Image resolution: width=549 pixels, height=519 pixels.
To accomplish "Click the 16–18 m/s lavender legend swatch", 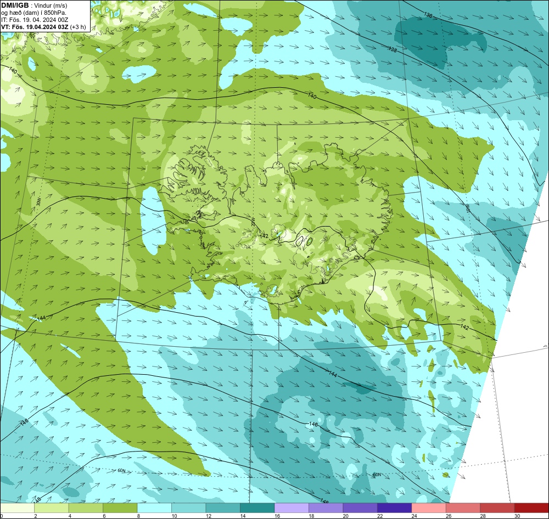I will (292, 508).
